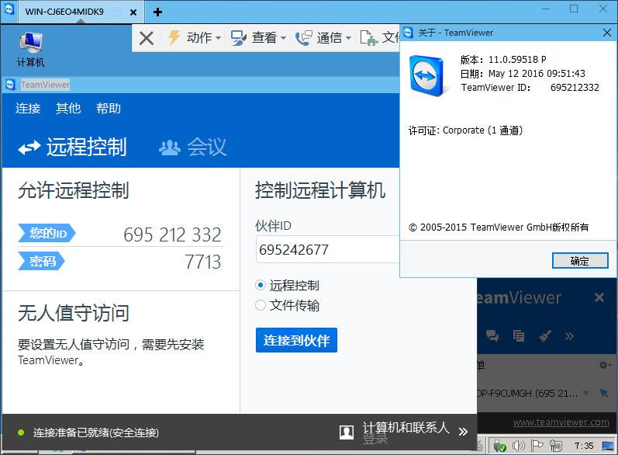The height and width of the screenshot is (455, 618).
Task: Click the blue cursor icon beside F9CUMGH
Action: point(604,393)
